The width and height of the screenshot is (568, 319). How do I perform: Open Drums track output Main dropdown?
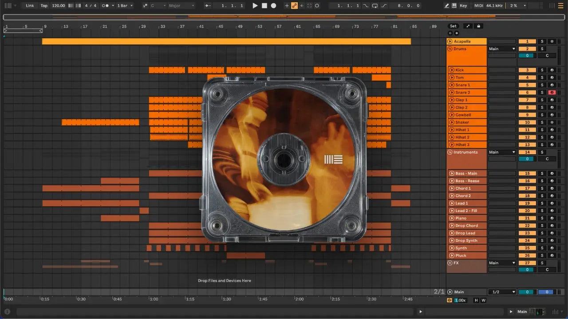502,49
